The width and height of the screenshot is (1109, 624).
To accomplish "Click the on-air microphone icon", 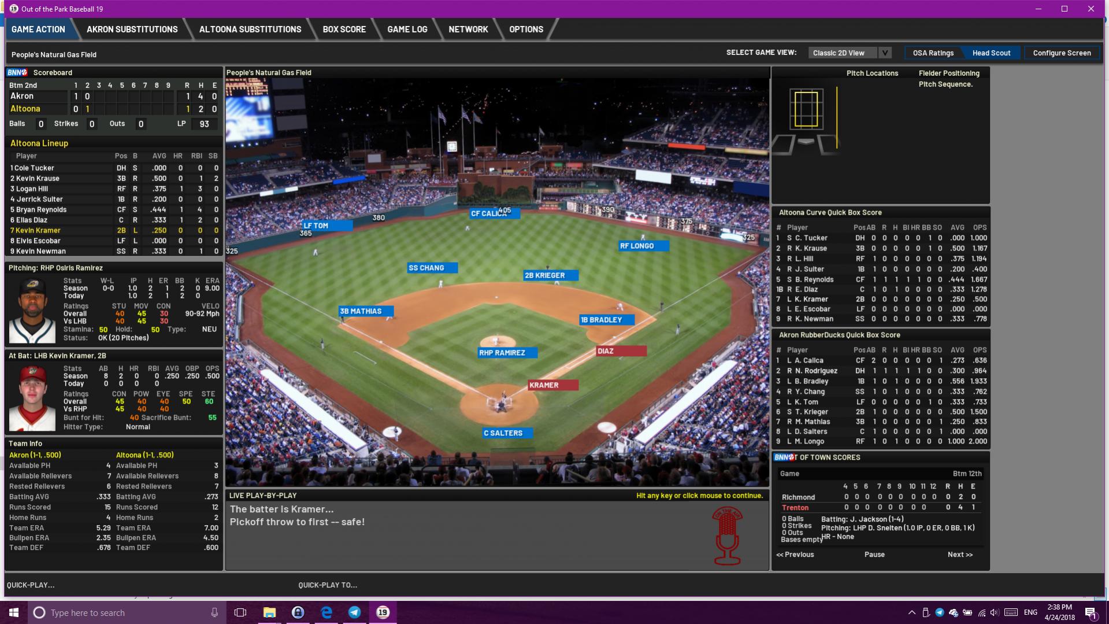I will click(727, 536).
